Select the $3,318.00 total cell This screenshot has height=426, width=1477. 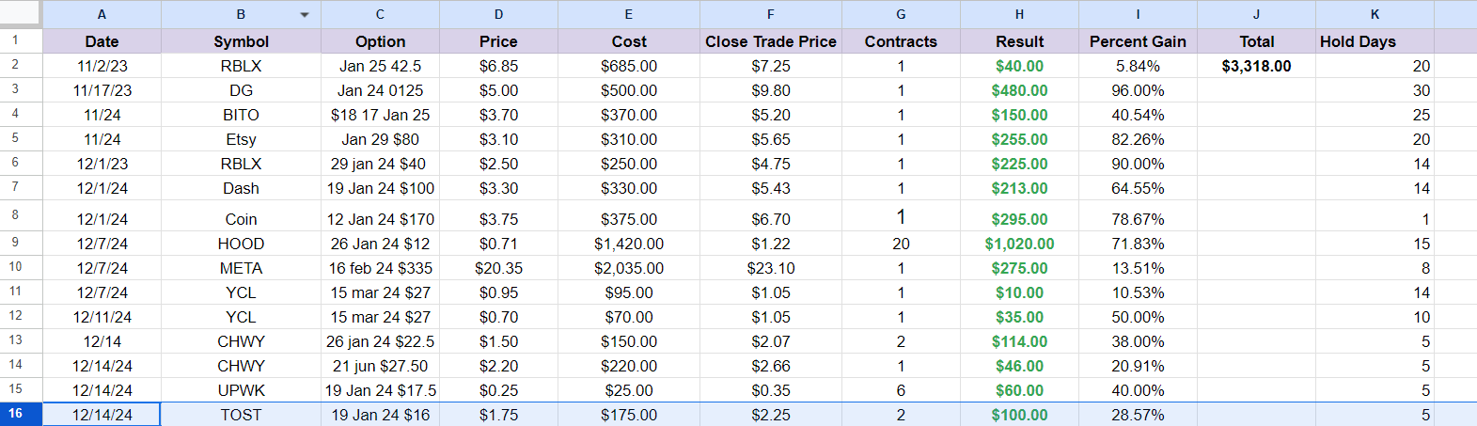pyautogui.click(x=1256, y=66)
